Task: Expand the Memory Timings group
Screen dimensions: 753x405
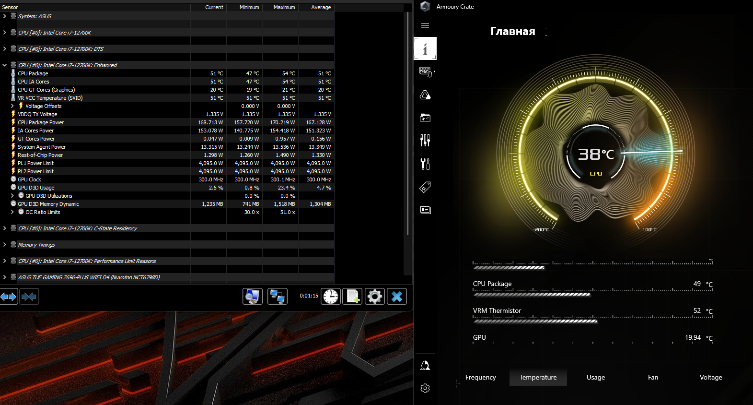Action: 5,245
